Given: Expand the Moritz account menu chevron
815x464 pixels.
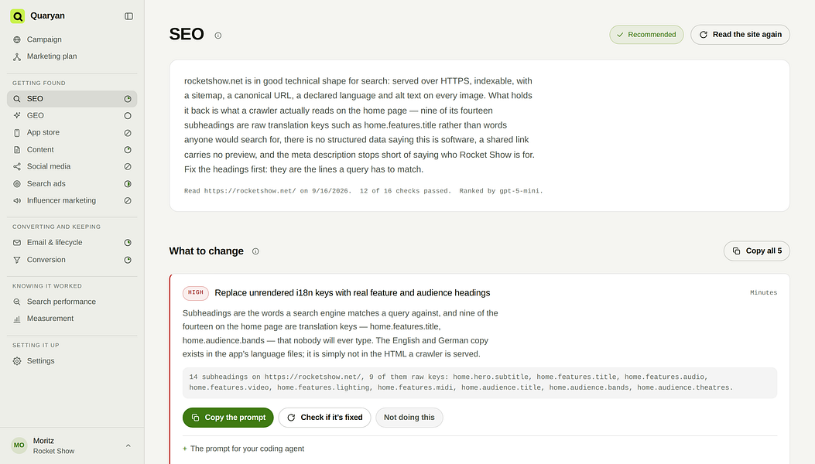Looking at the screenshot, I should pos(128,445).
